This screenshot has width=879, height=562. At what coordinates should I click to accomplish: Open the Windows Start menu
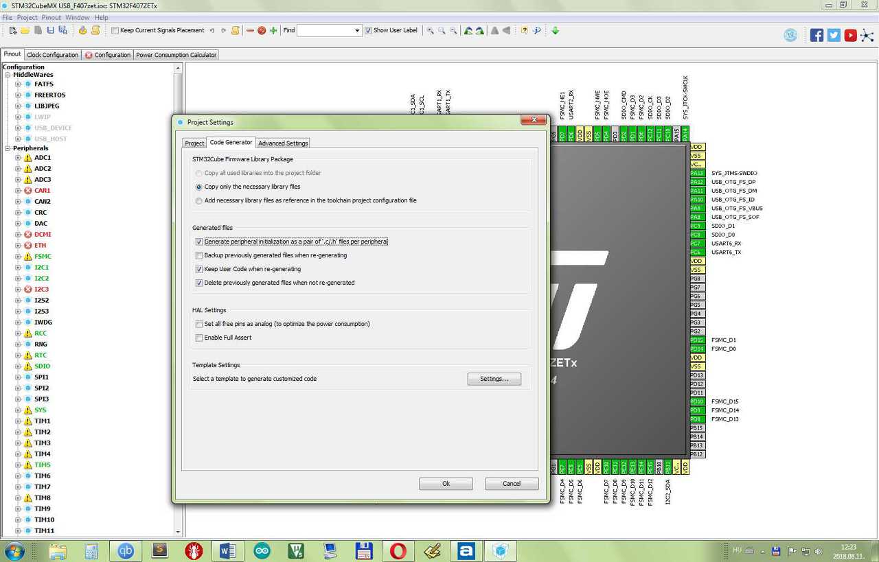tap(14, 550)
